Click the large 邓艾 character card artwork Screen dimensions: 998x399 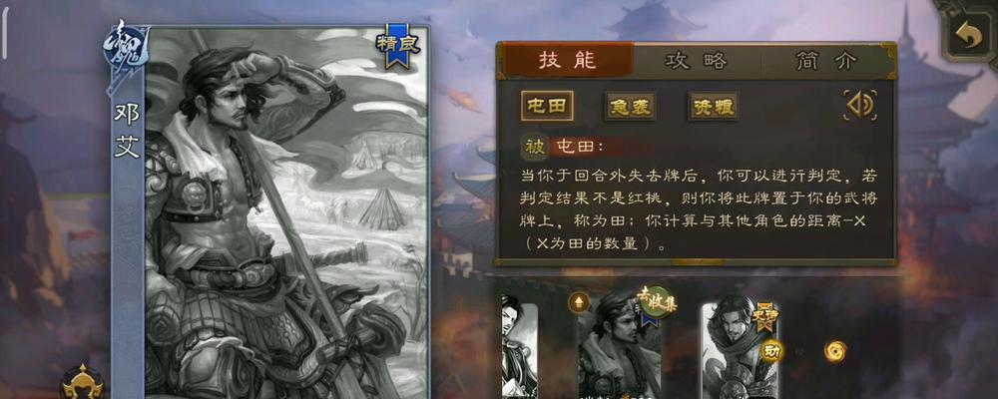pos(286,213)
